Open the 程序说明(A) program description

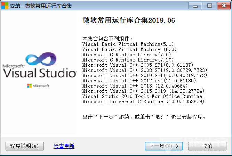[x=25, y=146]
